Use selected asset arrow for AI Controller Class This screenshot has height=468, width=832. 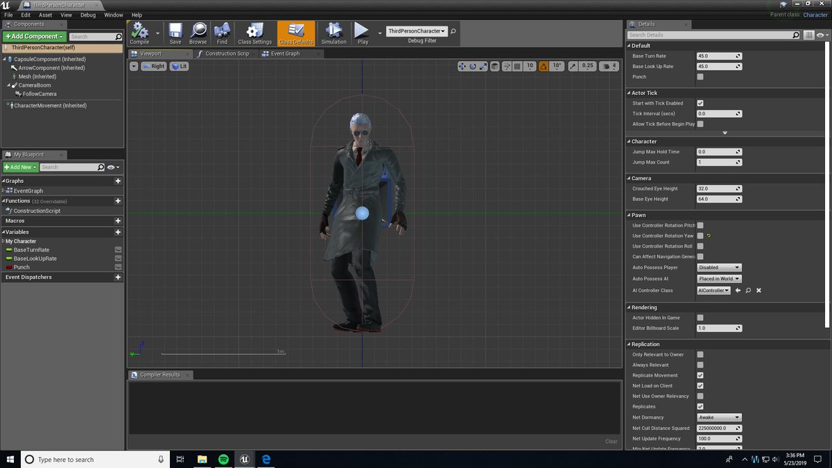738,291
